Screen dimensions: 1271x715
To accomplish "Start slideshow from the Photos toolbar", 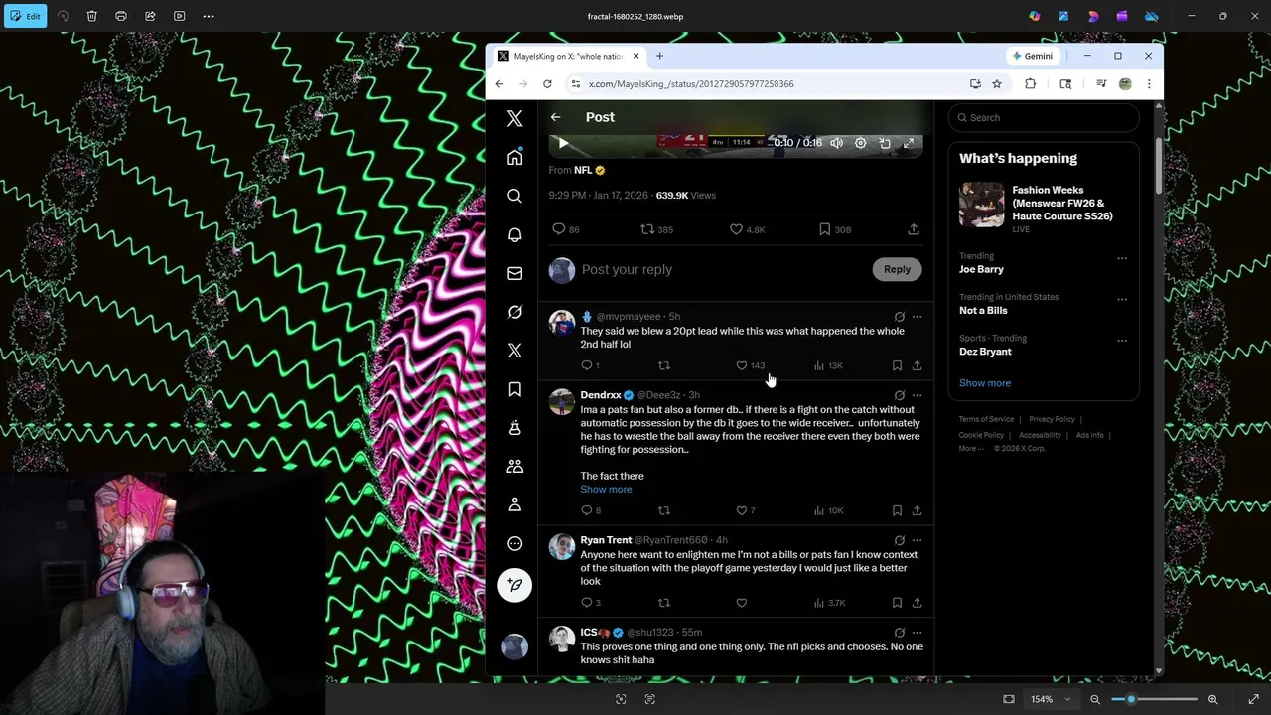I will (179, 16).
